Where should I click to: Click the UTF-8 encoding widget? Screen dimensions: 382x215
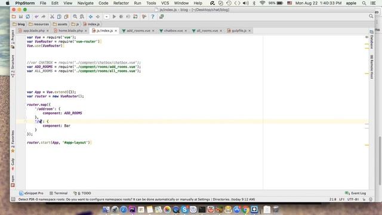(353, 199)
